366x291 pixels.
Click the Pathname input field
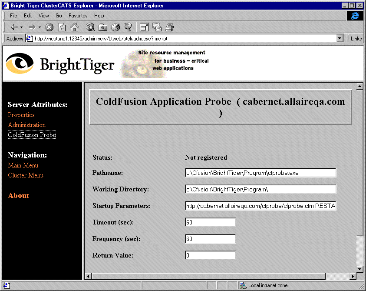coord(260,173)
